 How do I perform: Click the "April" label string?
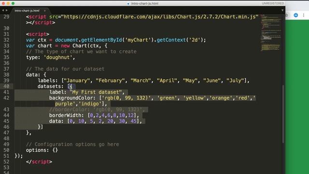pyautogui.click(x=167, y=81)
